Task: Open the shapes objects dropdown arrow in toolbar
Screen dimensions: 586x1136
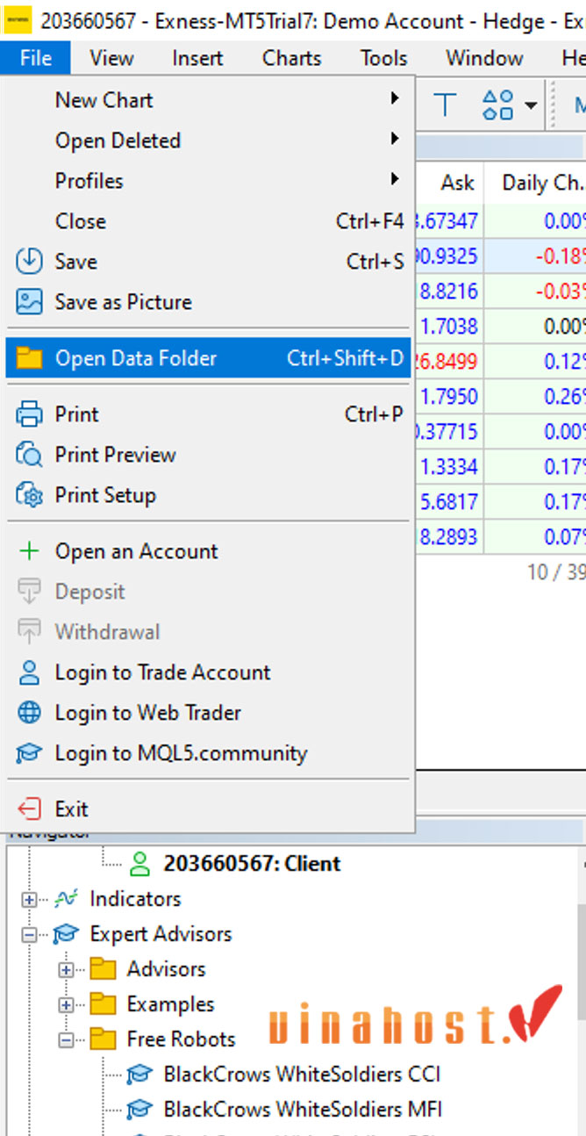Action: (531, 106)
